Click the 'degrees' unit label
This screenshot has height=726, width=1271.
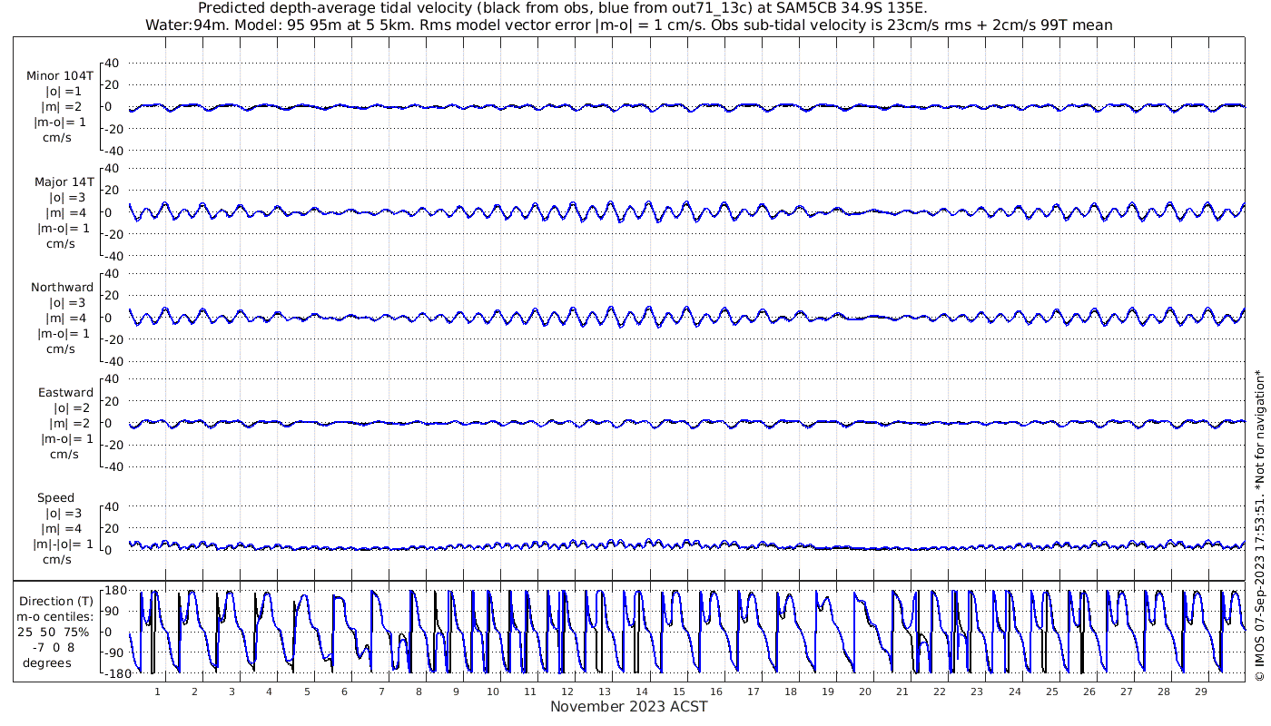point(47,663)
